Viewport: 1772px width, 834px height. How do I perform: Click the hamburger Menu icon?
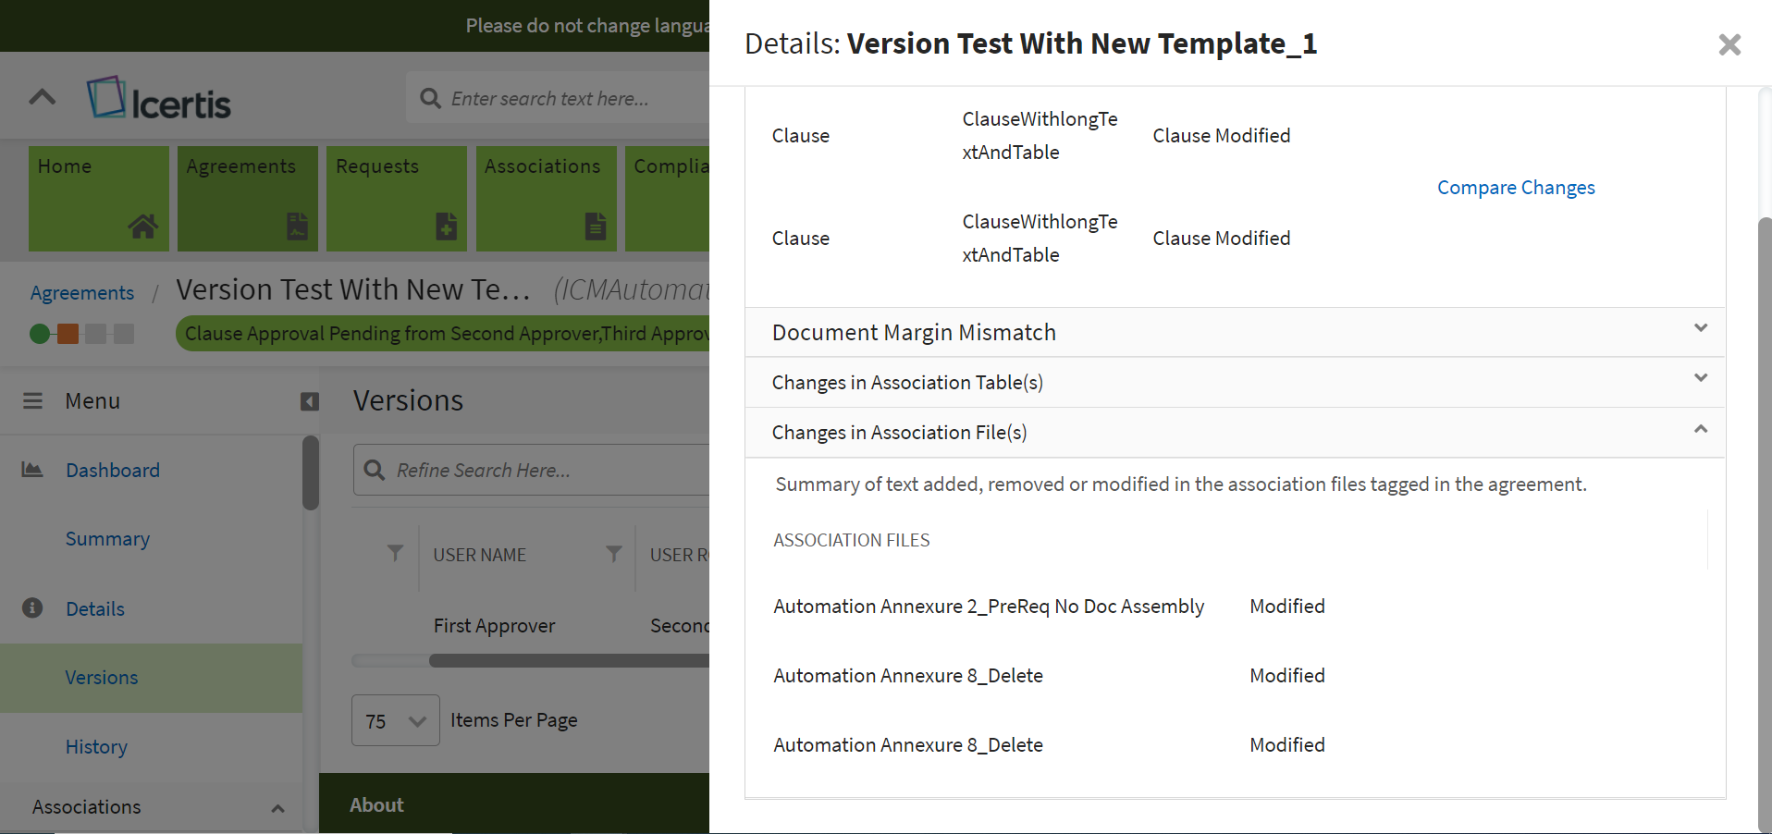[33, 400]
